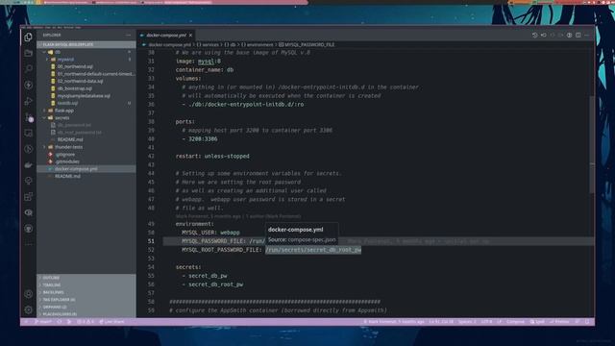
Task: Open README.md inside secrets folder
Action: 70,139
